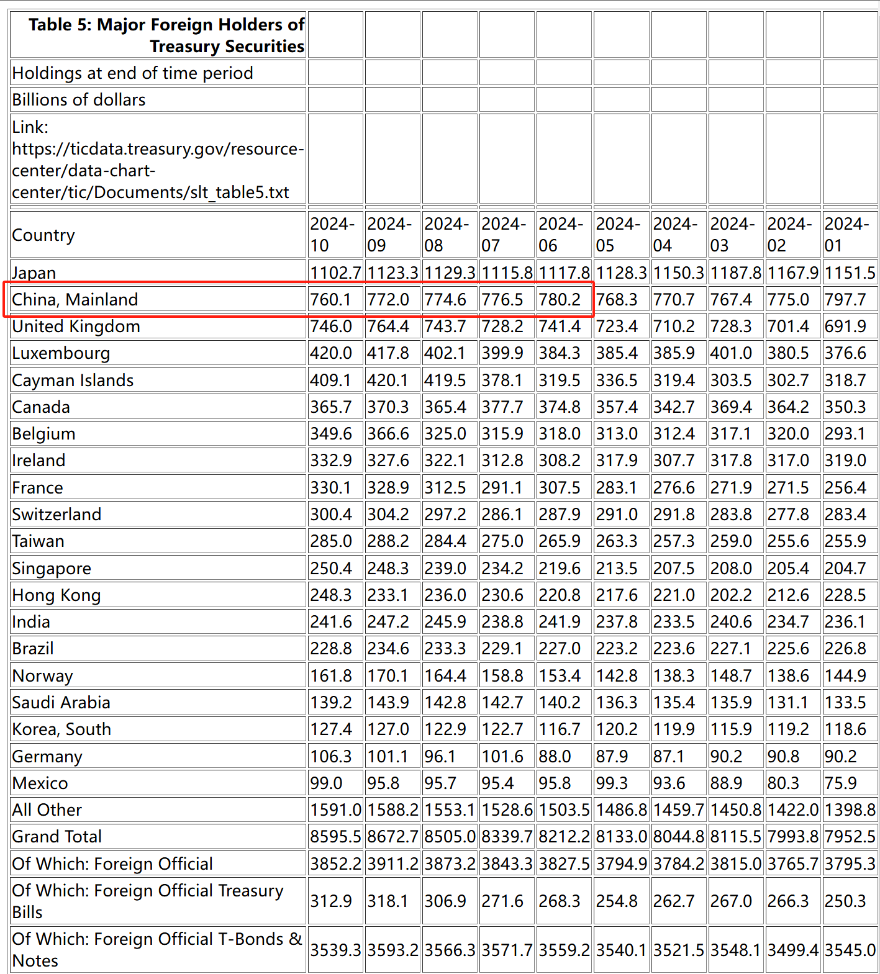Image resolution: width=880 pixels, height=974 pixels.
Task: Select China's 2024-06 value 780.2
Action: coord(565,299)
